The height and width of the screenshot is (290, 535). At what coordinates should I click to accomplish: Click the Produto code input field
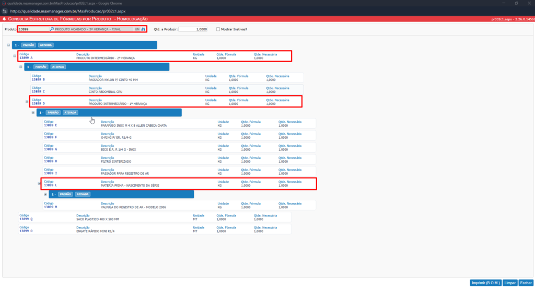click(32, 29)
